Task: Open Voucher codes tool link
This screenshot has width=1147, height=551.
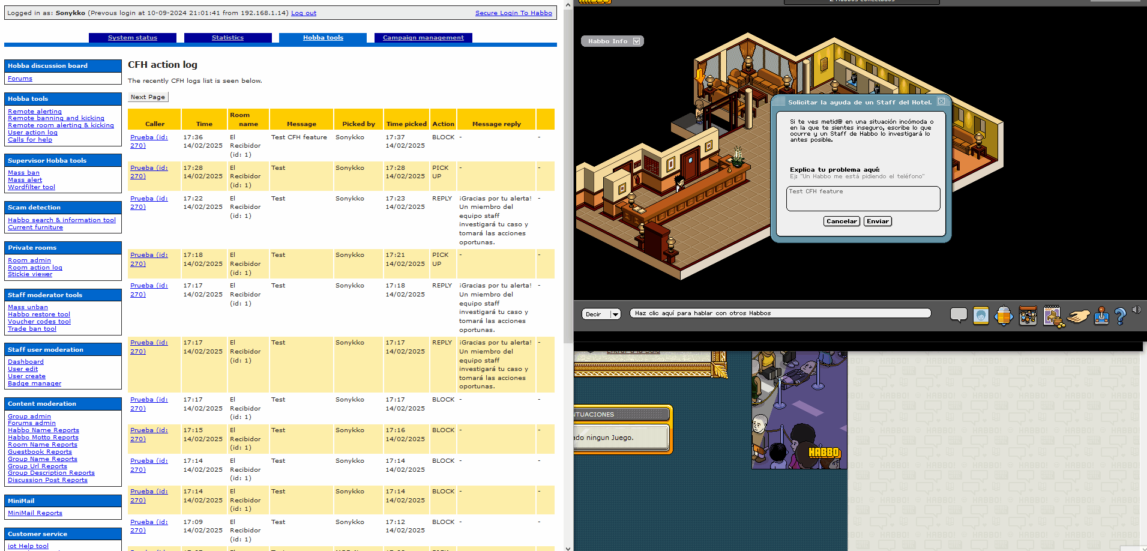Action: [39, 322]
